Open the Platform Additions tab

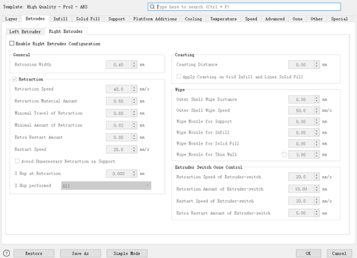click(x=155, y=19)
